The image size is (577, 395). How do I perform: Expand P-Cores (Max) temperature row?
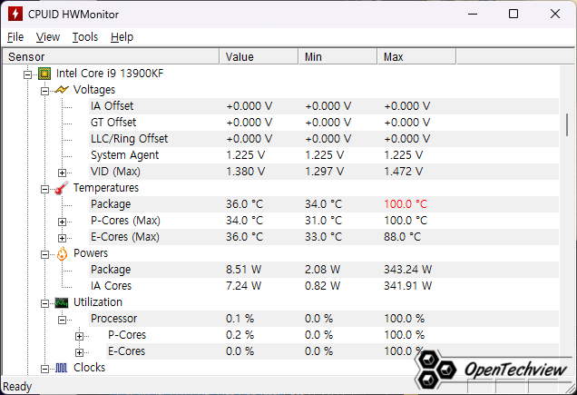tap(63, 222)
